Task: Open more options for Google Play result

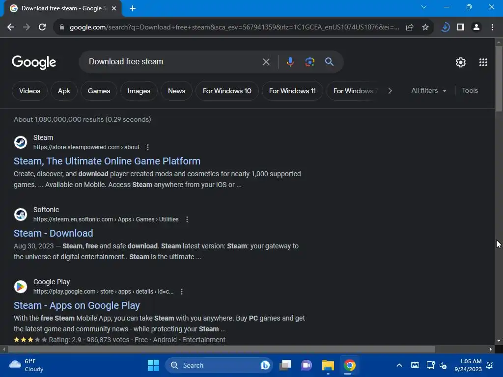Action: [x=182, y=292]
